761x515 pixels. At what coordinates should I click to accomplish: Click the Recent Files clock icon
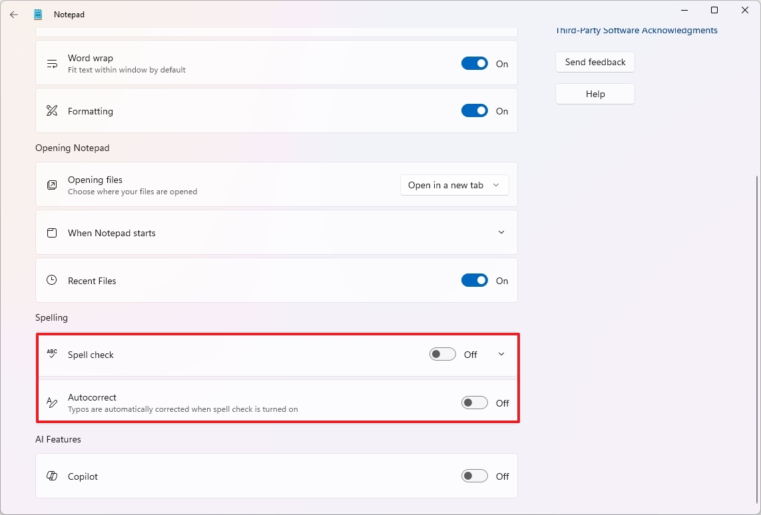point(52,280)
